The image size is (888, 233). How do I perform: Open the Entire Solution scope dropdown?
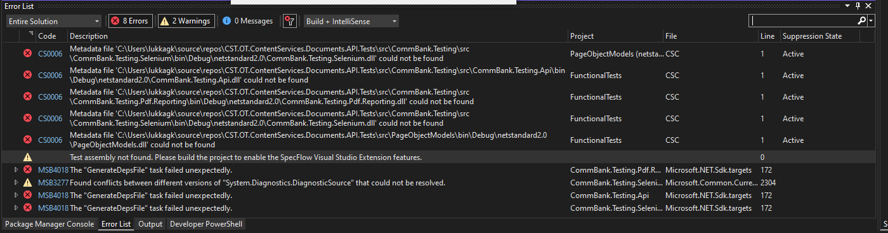point(53,21)
